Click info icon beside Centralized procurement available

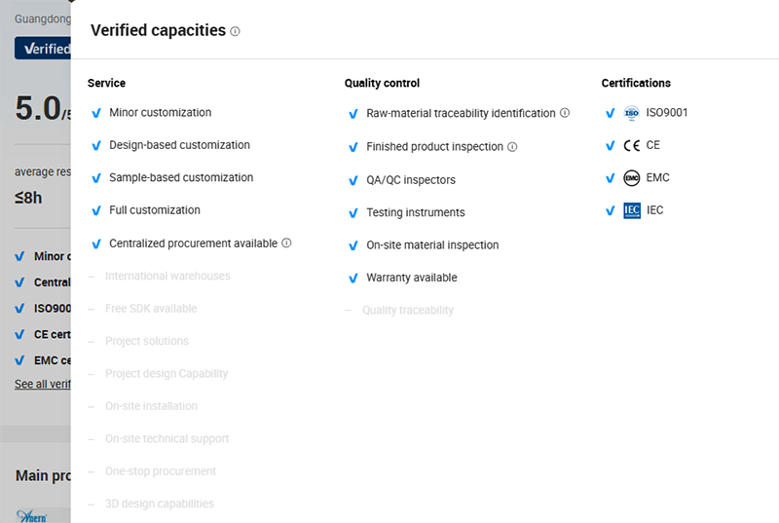(286, 243)
